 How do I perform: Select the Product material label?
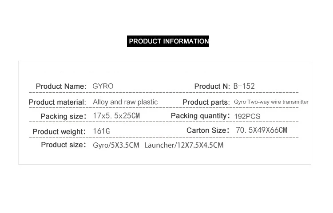[57, 102]
